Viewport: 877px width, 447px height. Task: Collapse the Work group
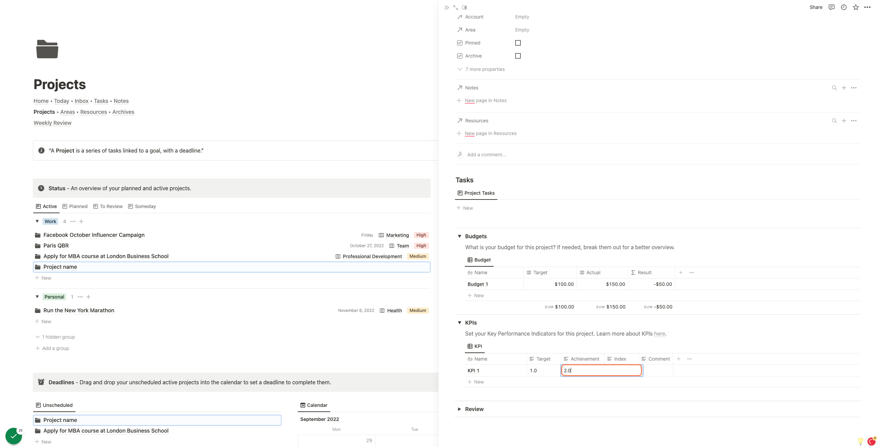37,221
